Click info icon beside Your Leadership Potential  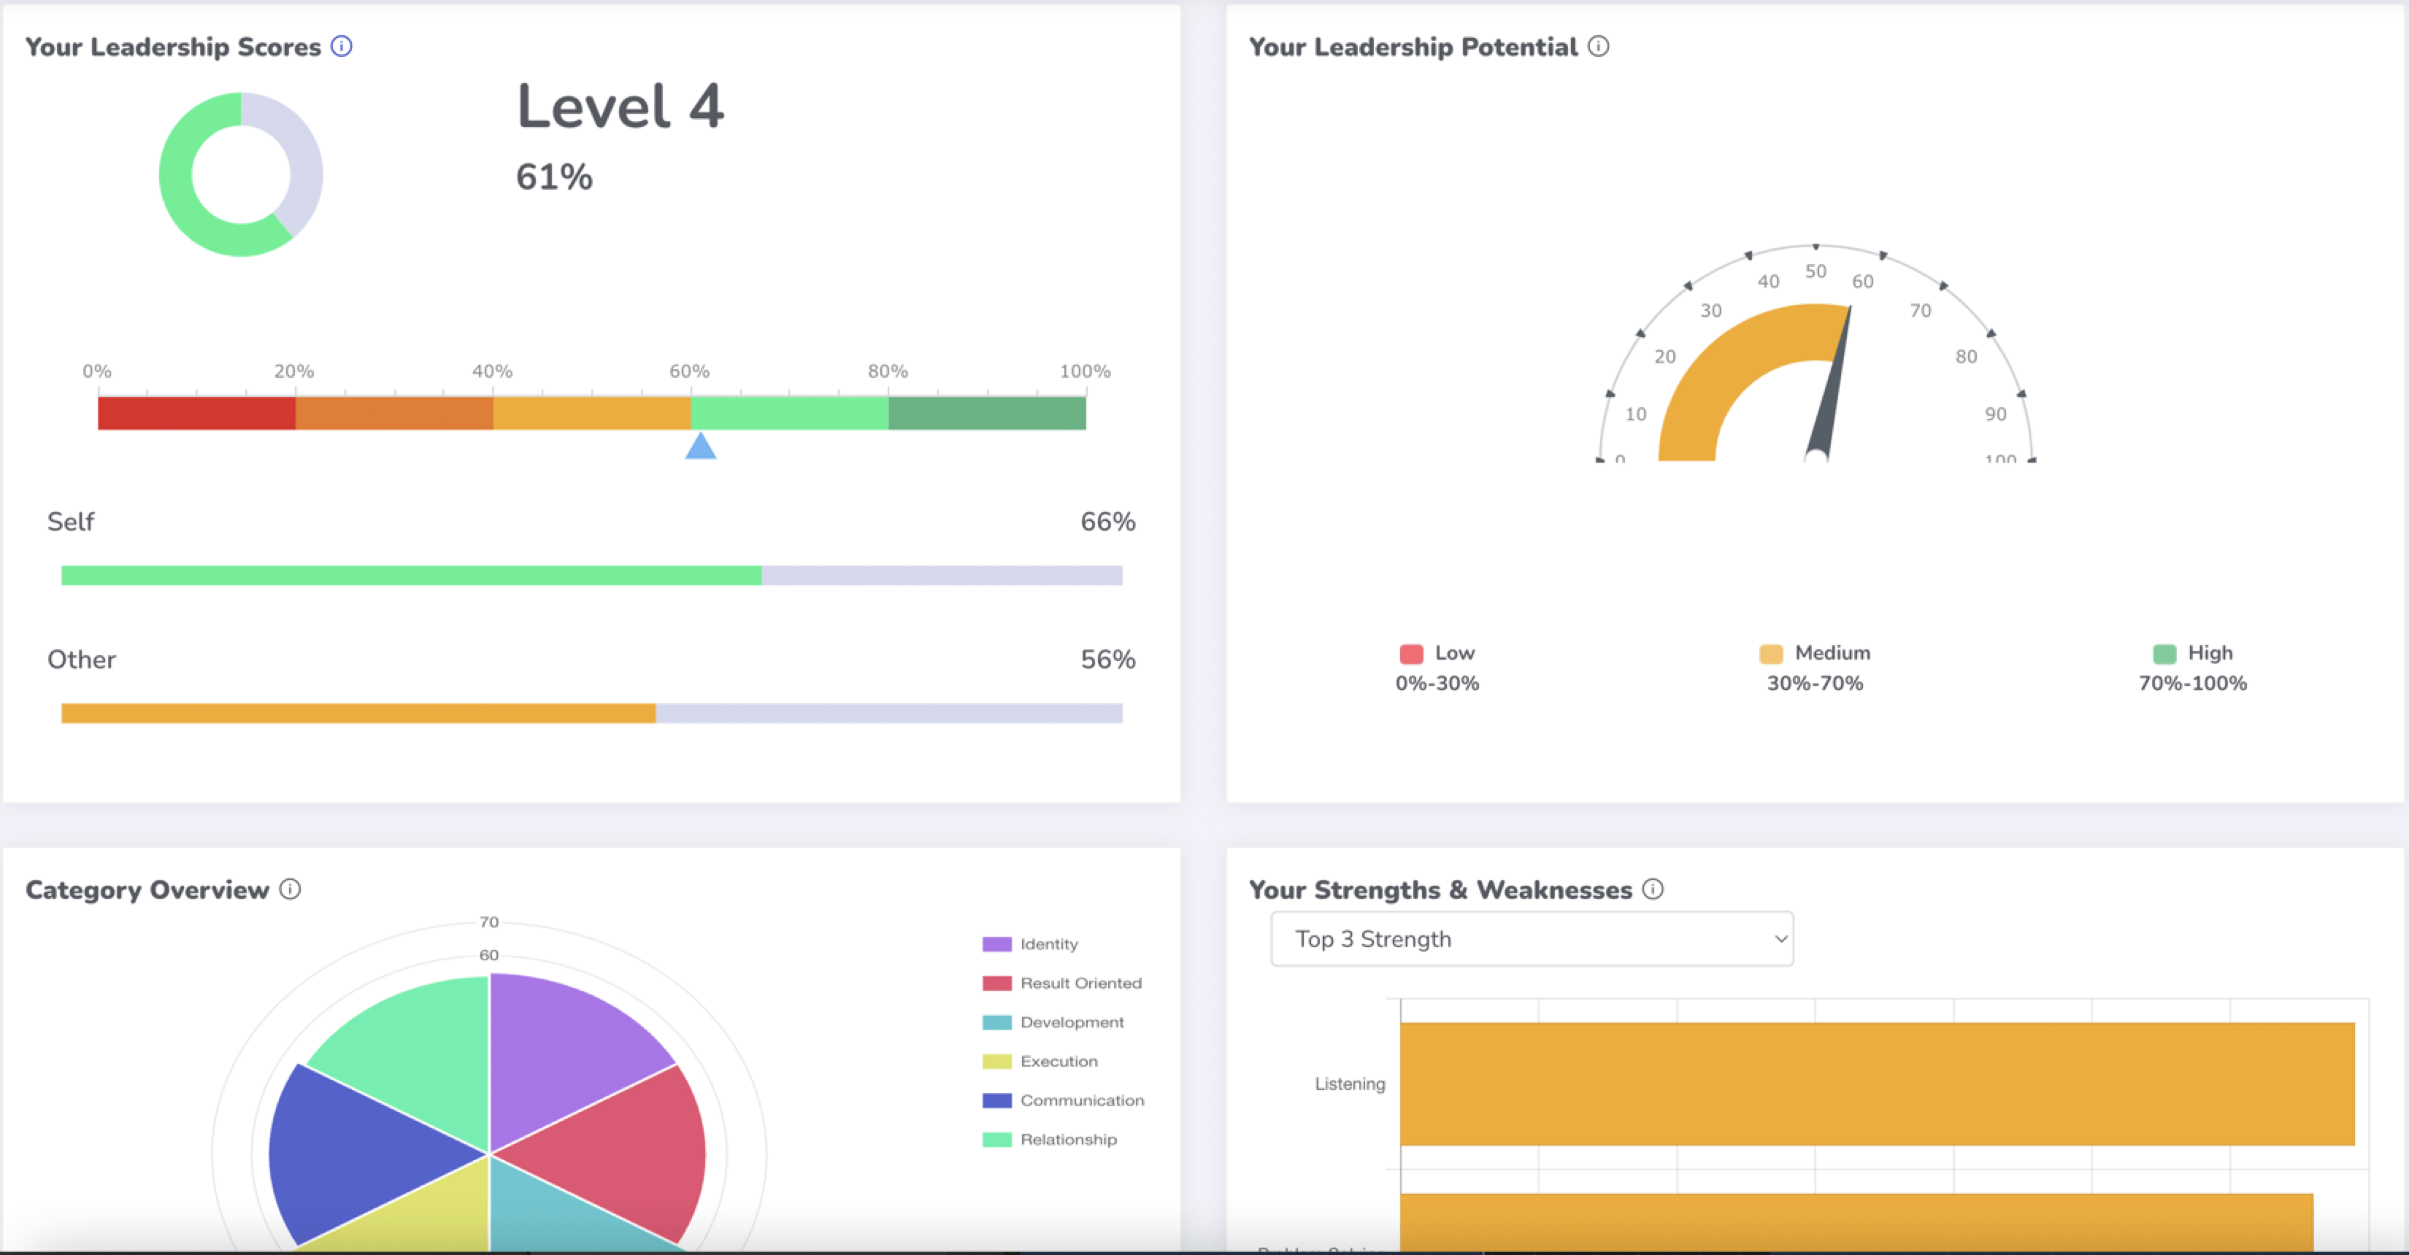pos(1598,46)
